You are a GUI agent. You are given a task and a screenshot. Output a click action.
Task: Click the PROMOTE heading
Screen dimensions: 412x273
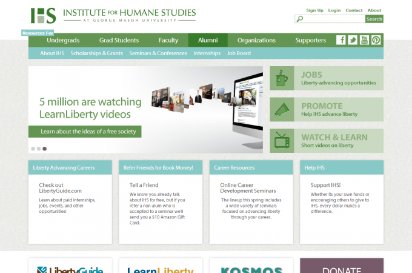[x=322, y=106]
